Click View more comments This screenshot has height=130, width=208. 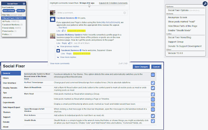pyautogui.click(x=60, y=64)
